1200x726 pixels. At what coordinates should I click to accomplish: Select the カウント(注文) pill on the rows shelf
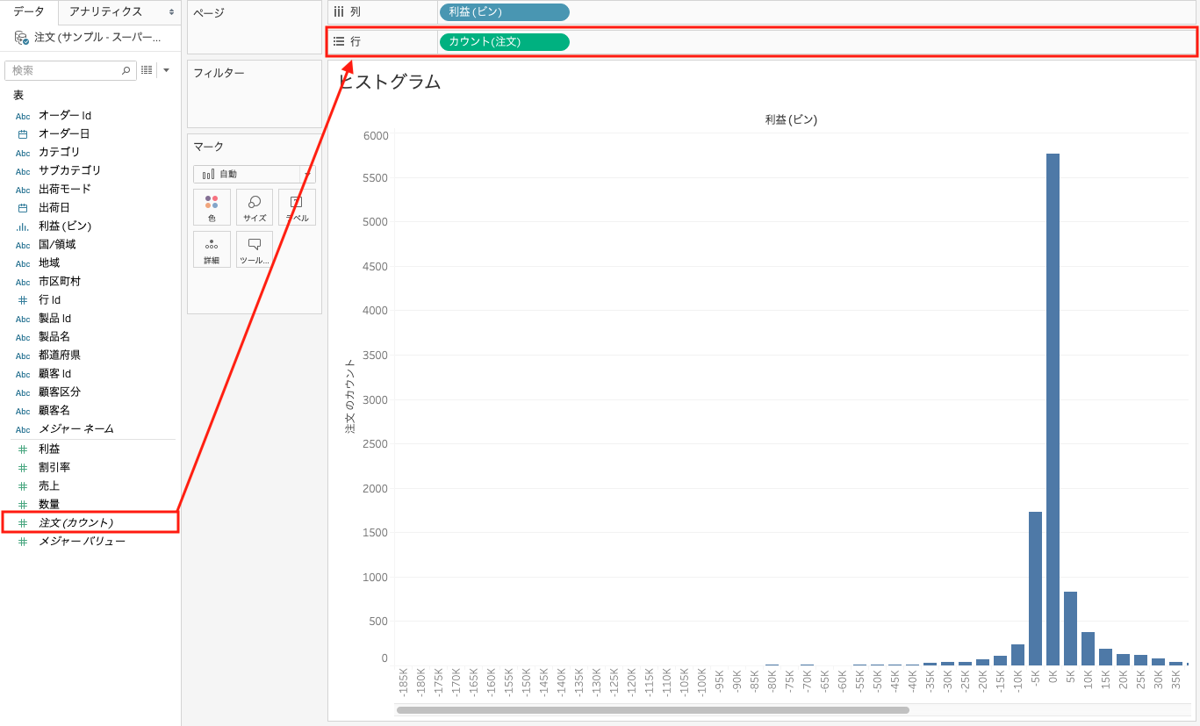tap(504, 41)
